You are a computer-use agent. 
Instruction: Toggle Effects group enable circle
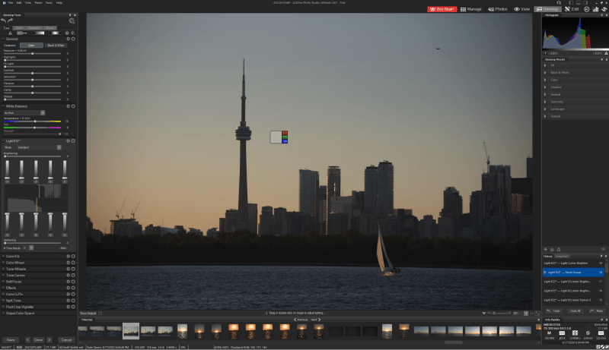click(73, 288)
